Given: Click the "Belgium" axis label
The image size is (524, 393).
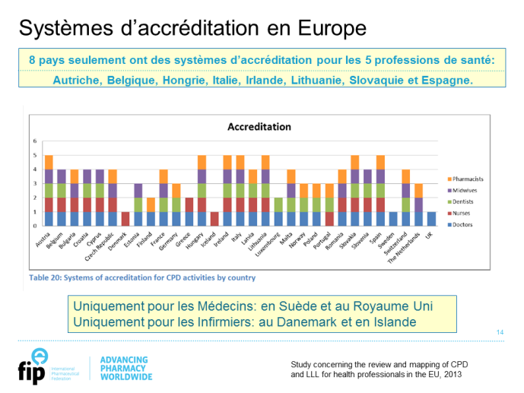Looking at the screenshot, I should click(55, 240).
